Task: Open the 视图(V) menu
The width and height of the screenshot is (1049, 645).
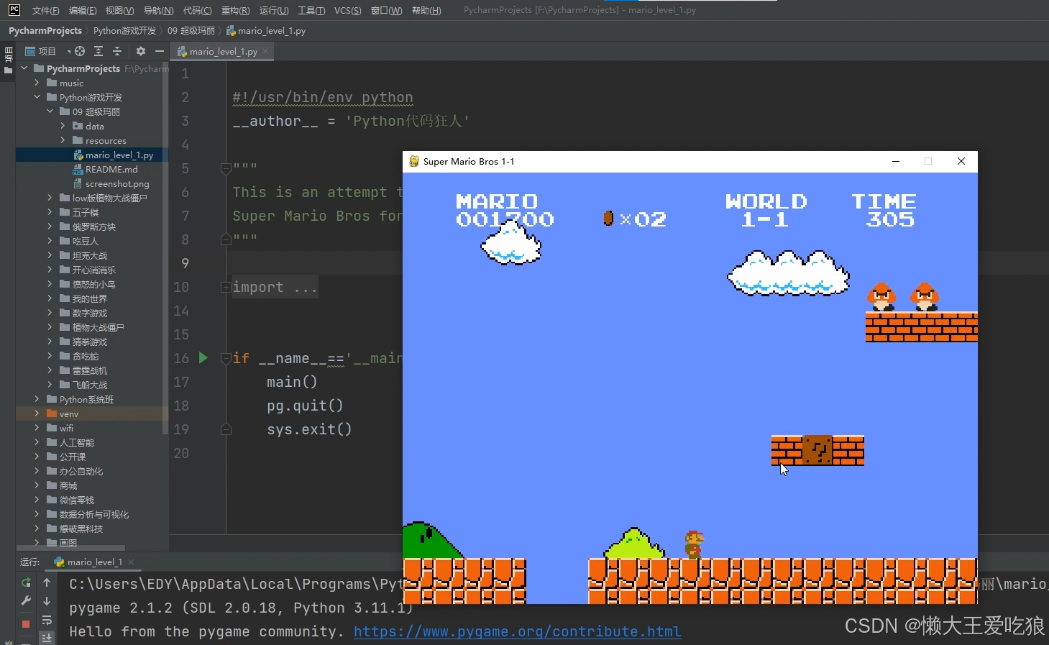Action: click(119, 10)
